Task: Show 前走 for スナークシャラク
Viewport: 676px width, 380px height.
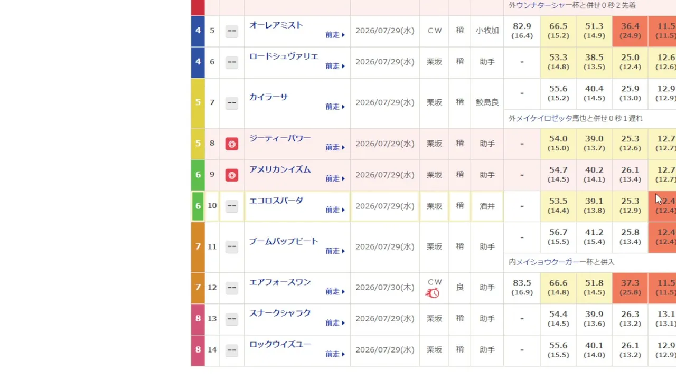Action: point(335,323)
